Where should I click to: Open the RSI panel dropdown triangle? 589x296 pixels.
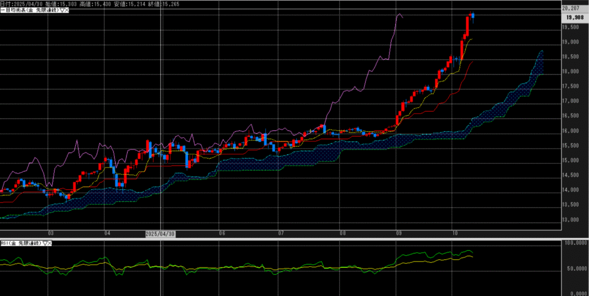coord(44,243)
